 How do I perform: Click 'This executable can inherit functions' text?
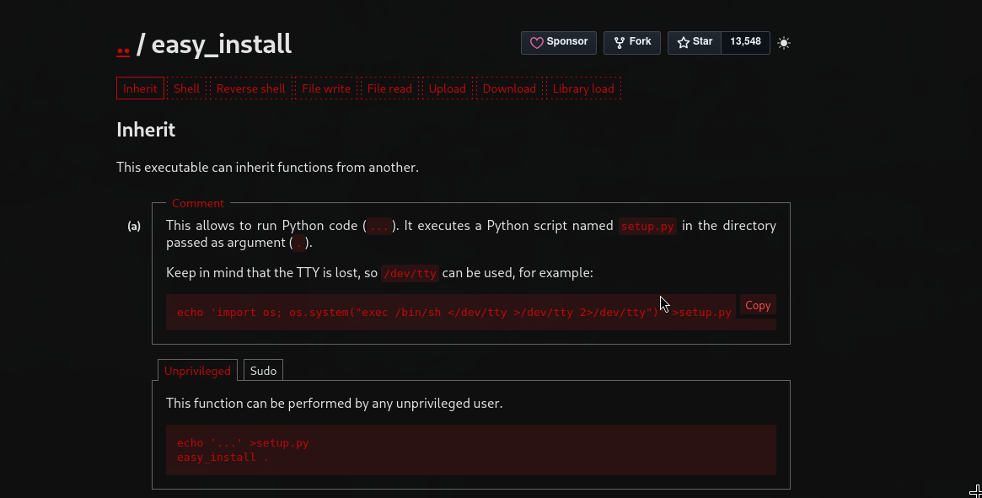click(x=267, y=167)
